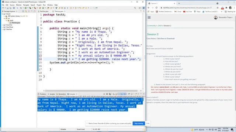Collapse the ClassA project tree node

3,14
